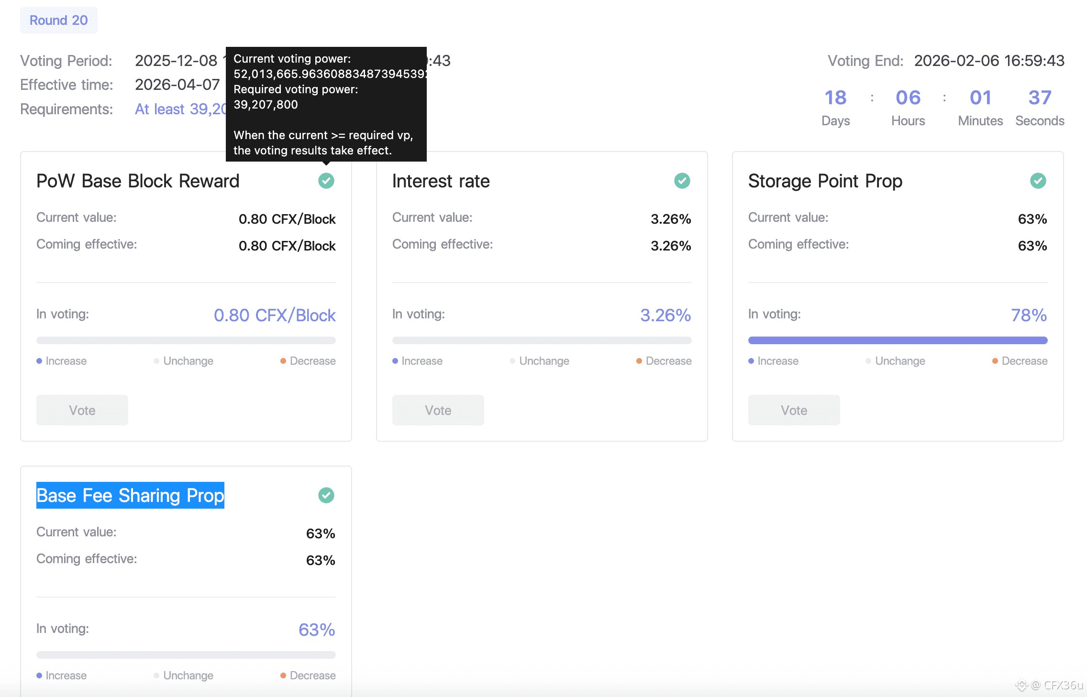1087x697 pixels.
Task: Click green checkmark on Interest rate card
Action: point(682,181)
